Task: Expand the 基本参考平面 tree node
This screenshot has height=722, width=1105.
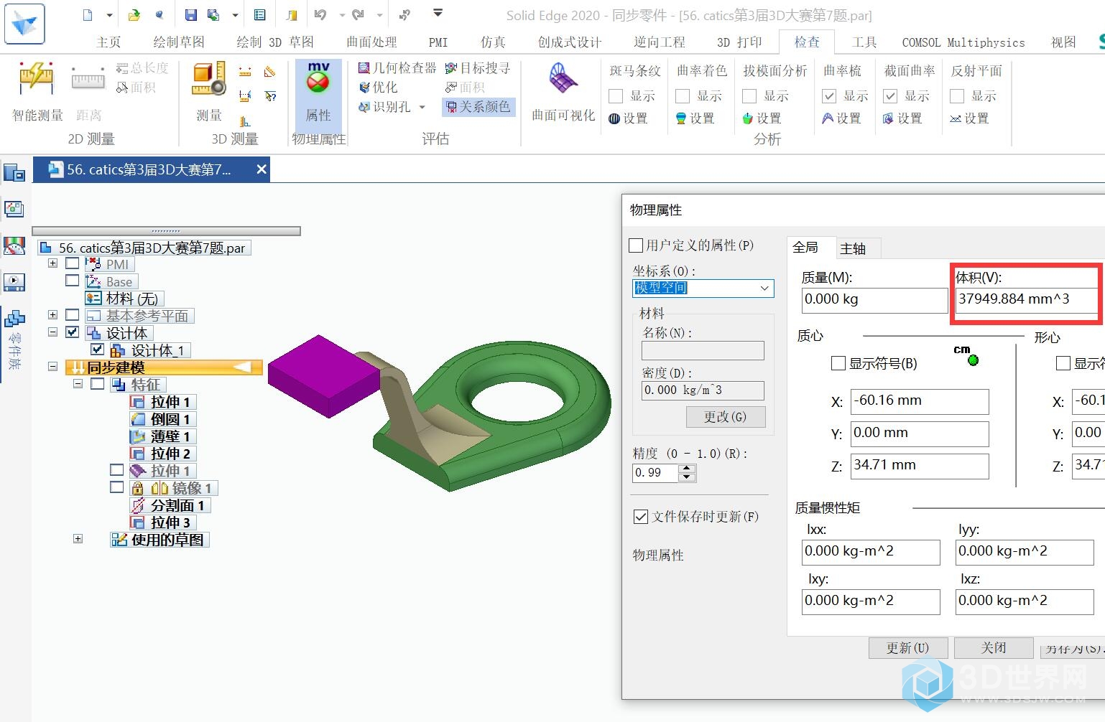Action: pyautogui.click(x=52, y=314)
